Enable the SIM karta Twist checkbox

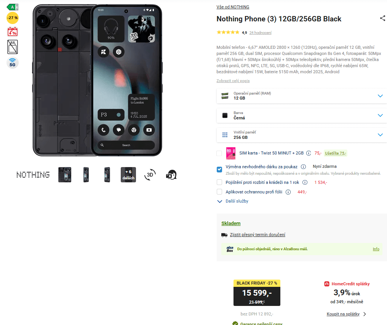219,153
